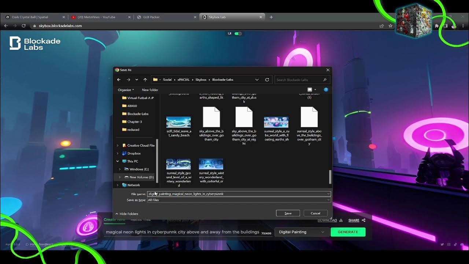Share this page from the address bar

pyautogui.click(x=382, y=26)
